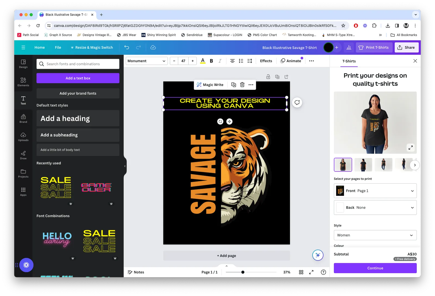Open more toolbar options
Viewport: 435px width, 296px height.
coord(312,61)
